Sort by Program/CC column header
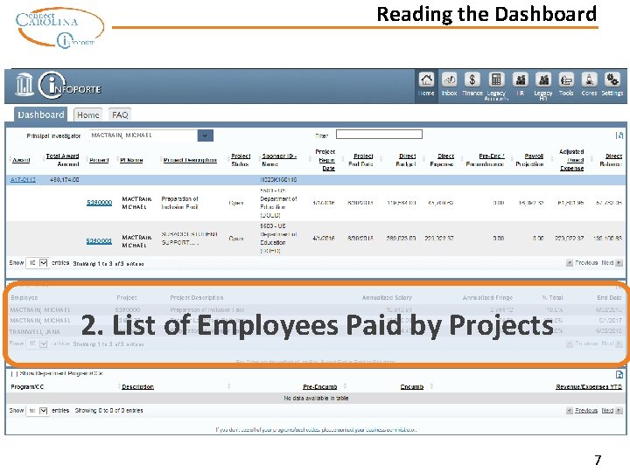This screenshot has width=630, height=472. (x=27, y=386)
